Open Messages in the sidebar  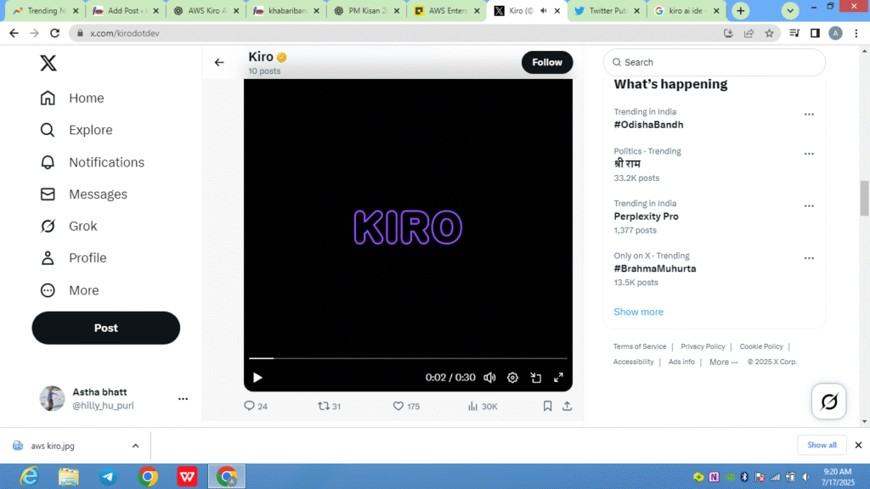(x=84, y=194)
